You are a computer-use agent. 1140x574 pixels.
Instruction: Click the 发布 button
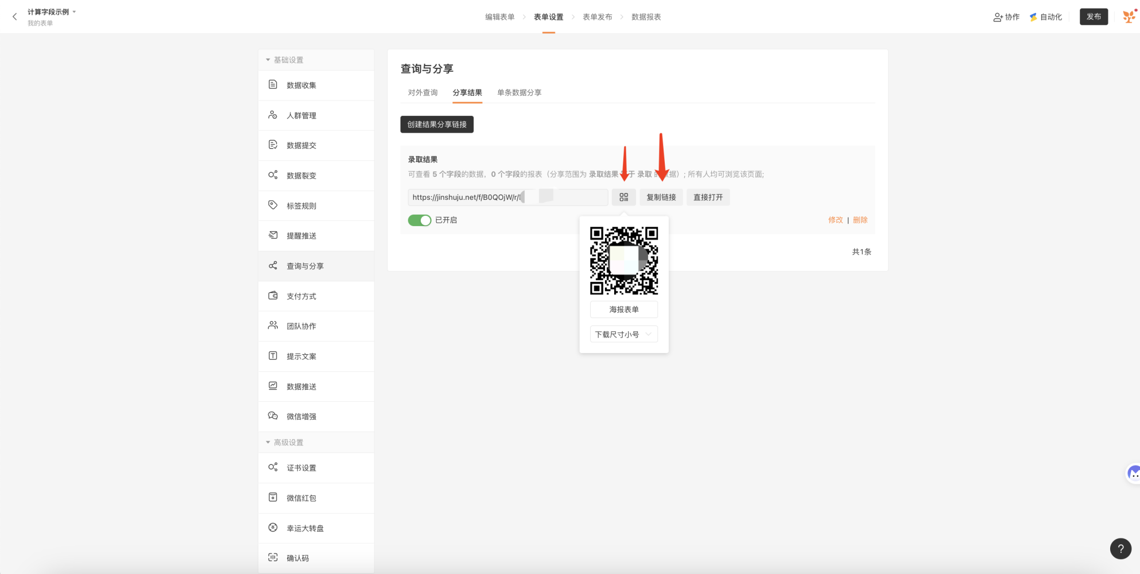click(x=1094, y=17)
